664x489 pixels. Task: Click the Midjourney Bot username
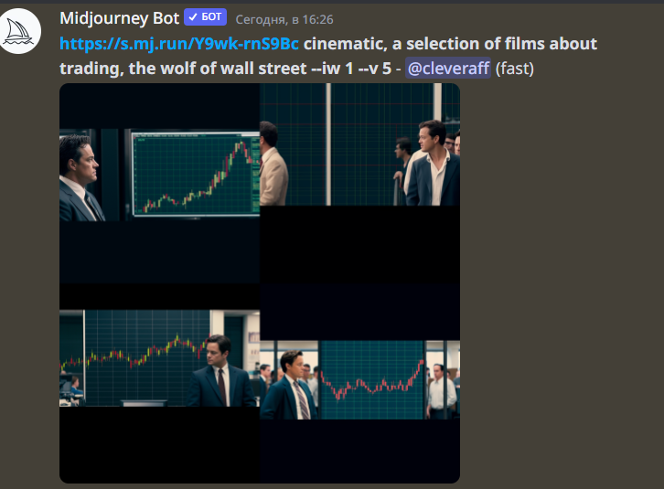(x=120, y=18)
